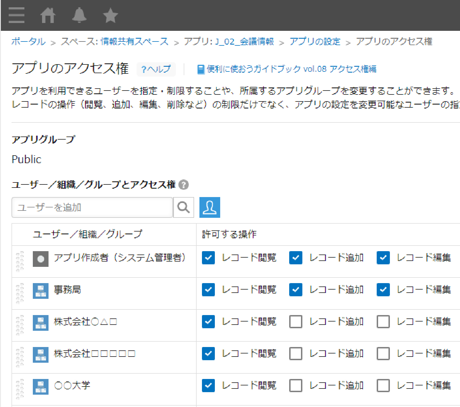
Task: Click the 株式会社○△□ name text
Action: (x=85, y=322)
